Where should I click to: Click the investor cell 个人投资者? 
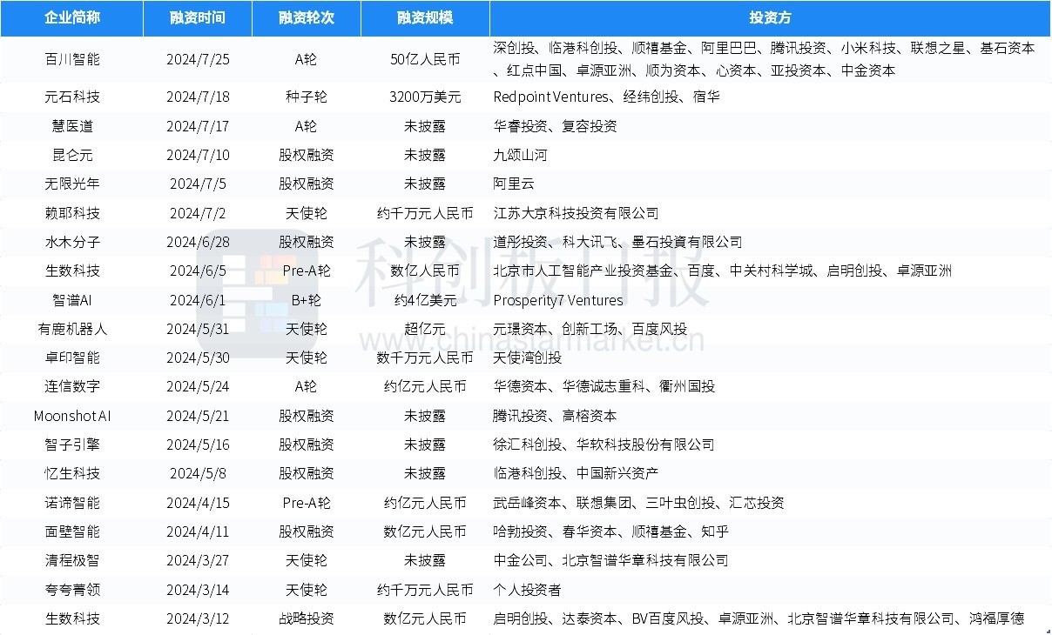[x=527, y=590]
